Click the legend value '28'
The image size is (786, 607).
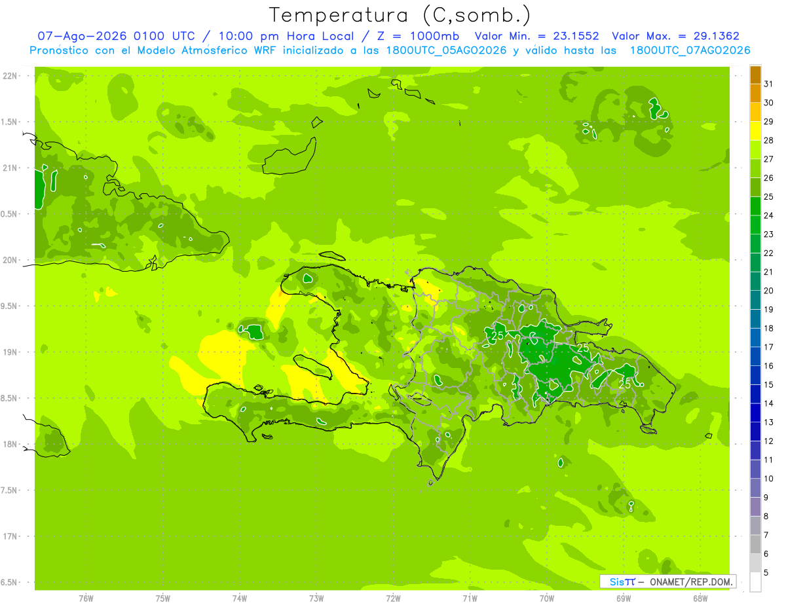(x=768, y=140)
